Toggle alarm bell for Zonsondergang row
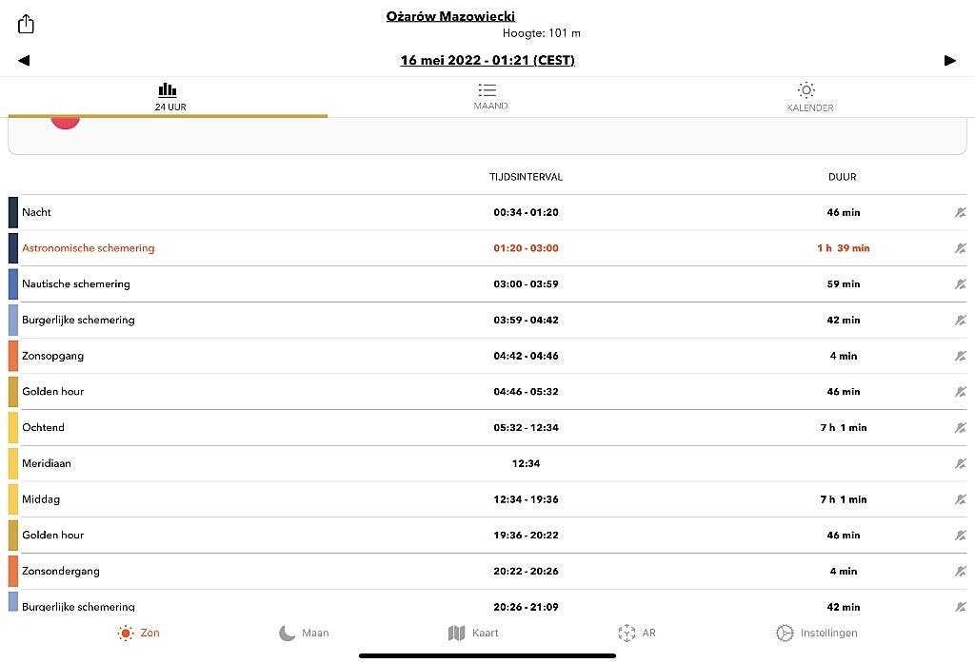 (960, 571)
